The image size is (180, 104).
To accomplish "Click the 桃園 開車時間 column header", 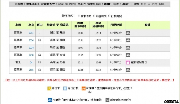I will 80,25.
